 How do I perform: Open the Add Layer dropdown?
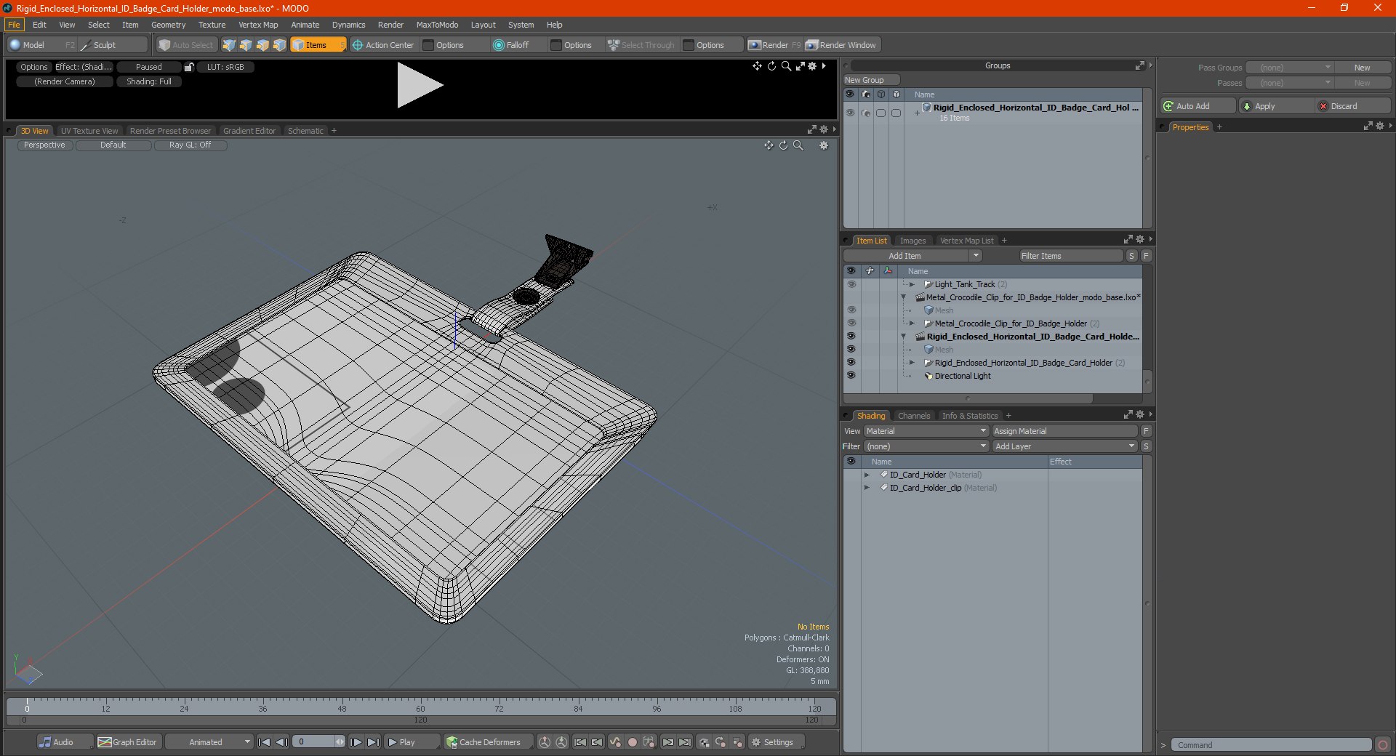pos(1064,446)
